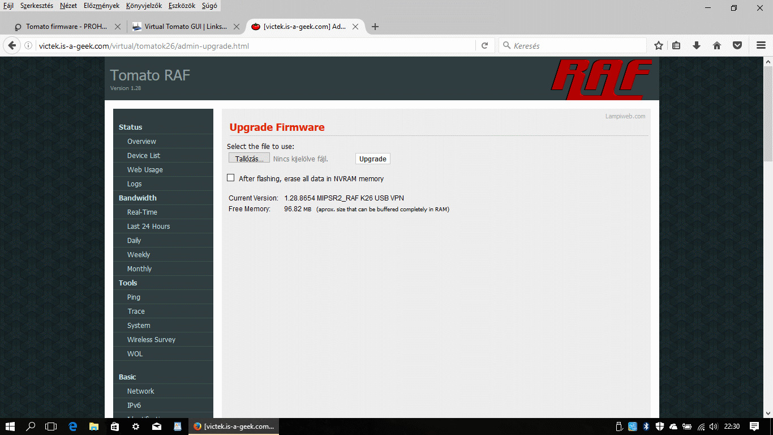Switch to the Virtual Tomato GUI tab
The image size is (773, 435).
point(186,27)
